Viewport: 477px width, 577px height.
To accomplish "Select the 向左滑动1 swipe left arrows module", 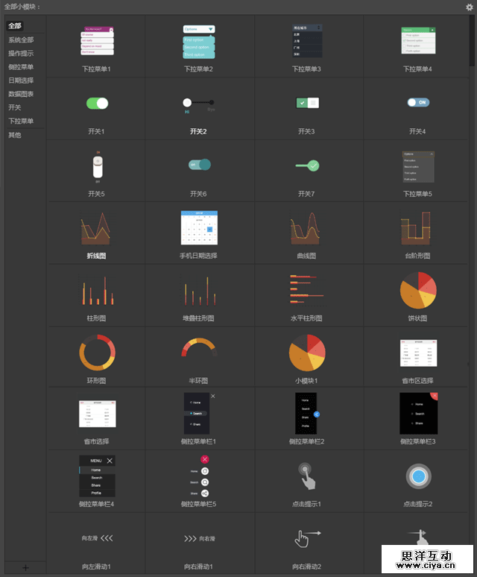I will [x=97, y=538].
